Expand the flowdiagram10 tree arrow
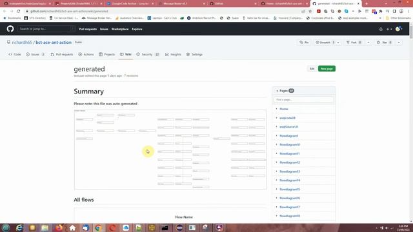The width and height of the screenshot is (413, 232). click(276, 144)
